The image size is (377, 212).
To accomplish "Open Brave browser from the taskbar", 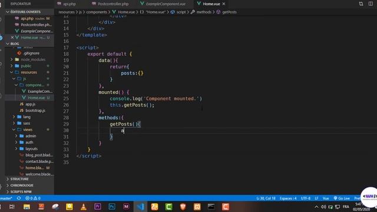I will (x=183, y=207).
